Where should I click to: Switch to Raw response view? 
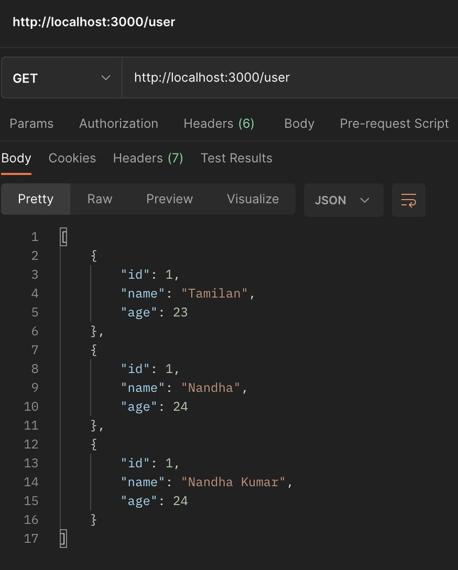[100, 199]
